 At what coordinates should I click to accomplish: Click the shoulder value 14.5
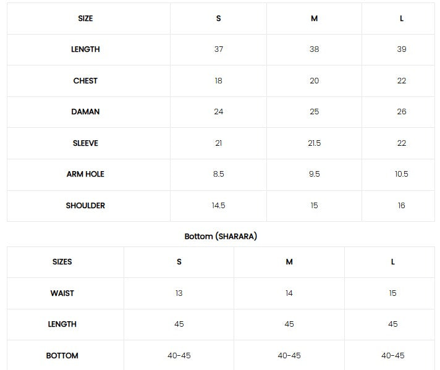(218, 206)
